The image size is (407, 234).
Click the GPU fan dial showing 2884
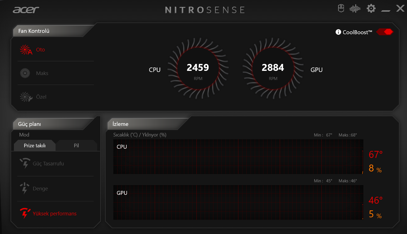pyautogui.click(x=273, y=68)
